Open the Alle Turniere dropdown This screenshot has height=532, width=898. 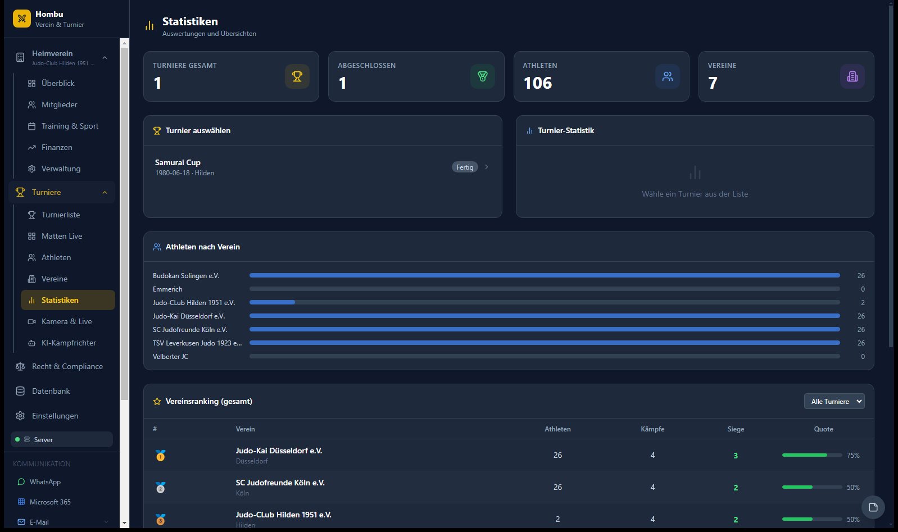pyautogui.click(x=834, y=401)
